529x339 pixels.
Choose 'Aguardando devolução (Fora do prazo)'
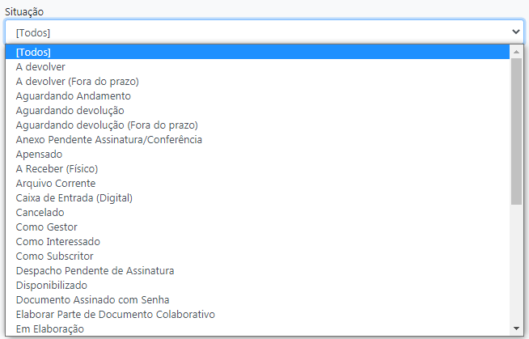(107, 125)
